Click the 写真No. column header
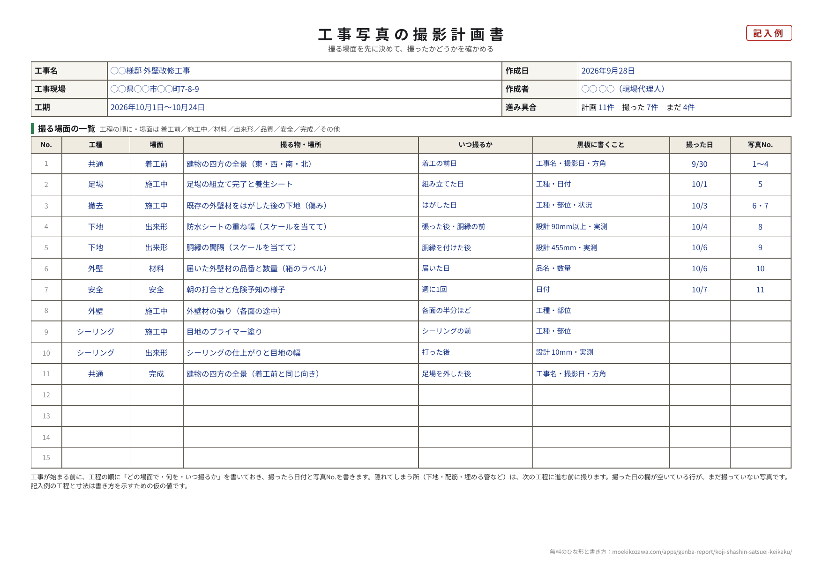The image size is (822, 581). click(x=760, y=145)
